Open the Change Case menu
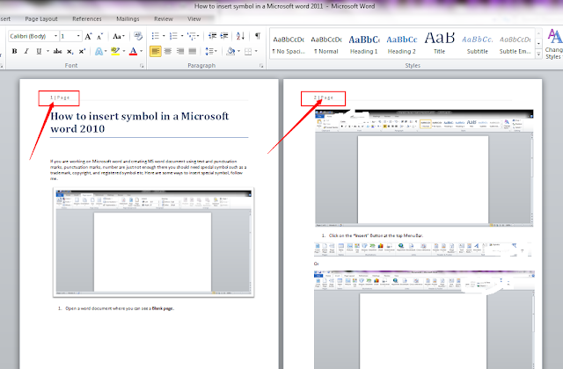 (x=119, y=36)
